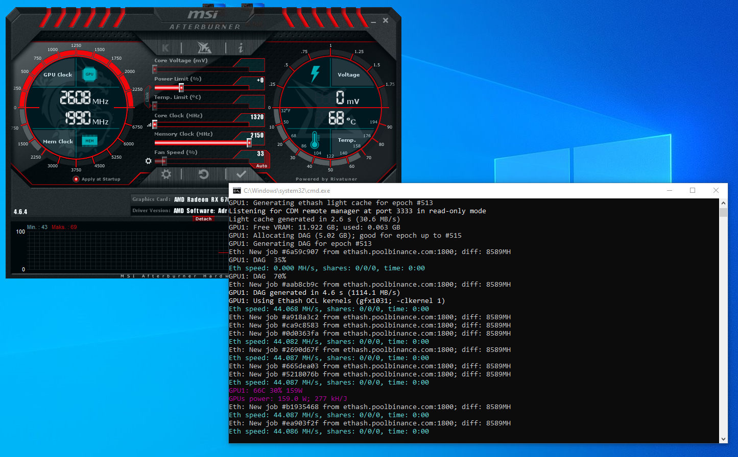Click the Power Limit (%) slider handle

pos(181,88)
